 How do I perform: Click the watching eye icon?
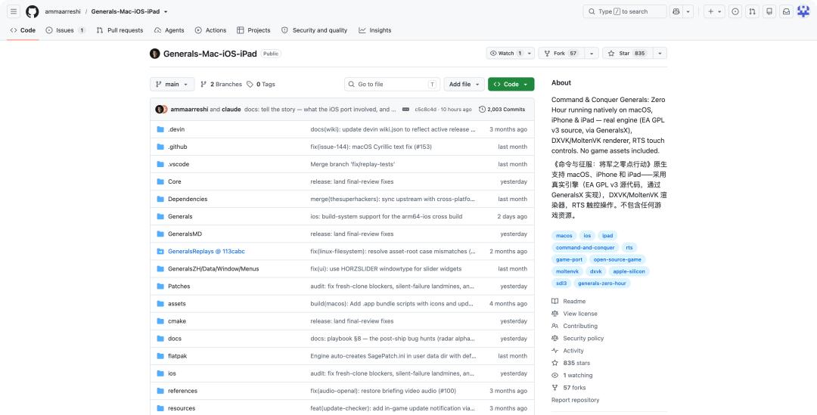coord(555,375)
